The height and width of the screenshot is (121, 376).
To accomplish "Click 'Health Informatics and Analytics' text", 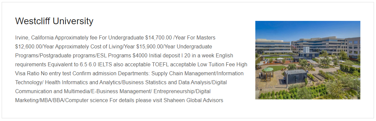I will click(x=82, y=83).
